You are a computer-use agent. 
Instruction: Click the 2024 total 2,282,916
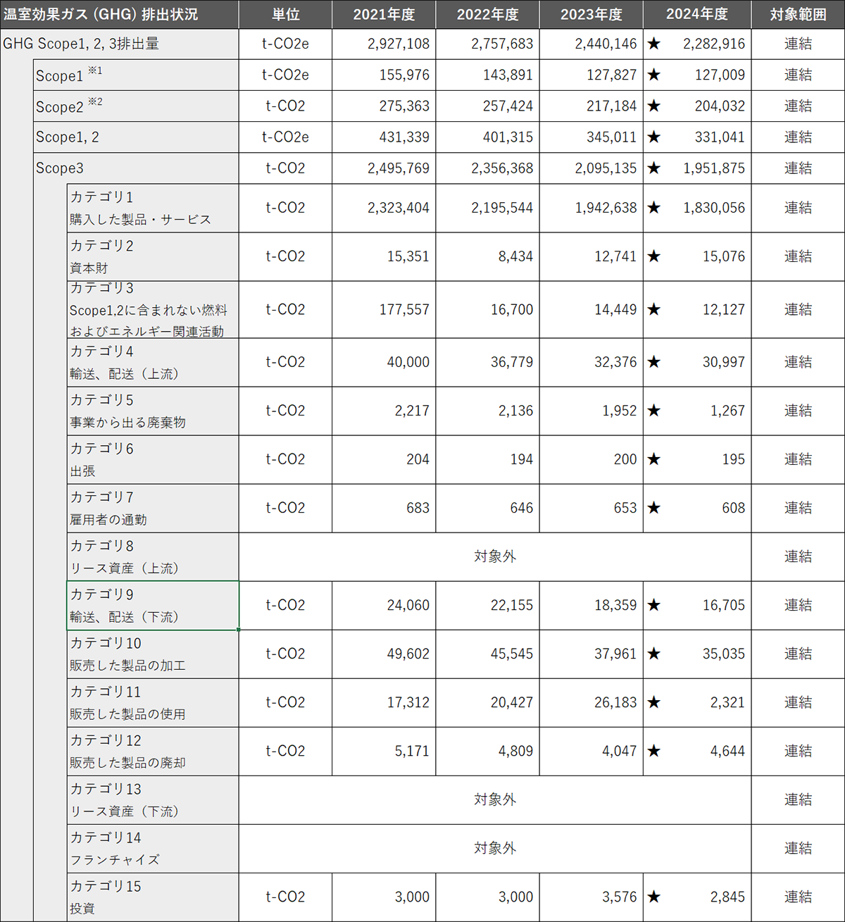[714, 44]
